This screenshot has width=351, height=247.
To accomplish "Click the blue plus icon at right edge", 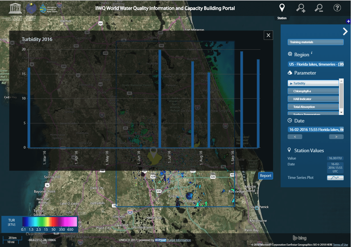I will click(348, 22).
